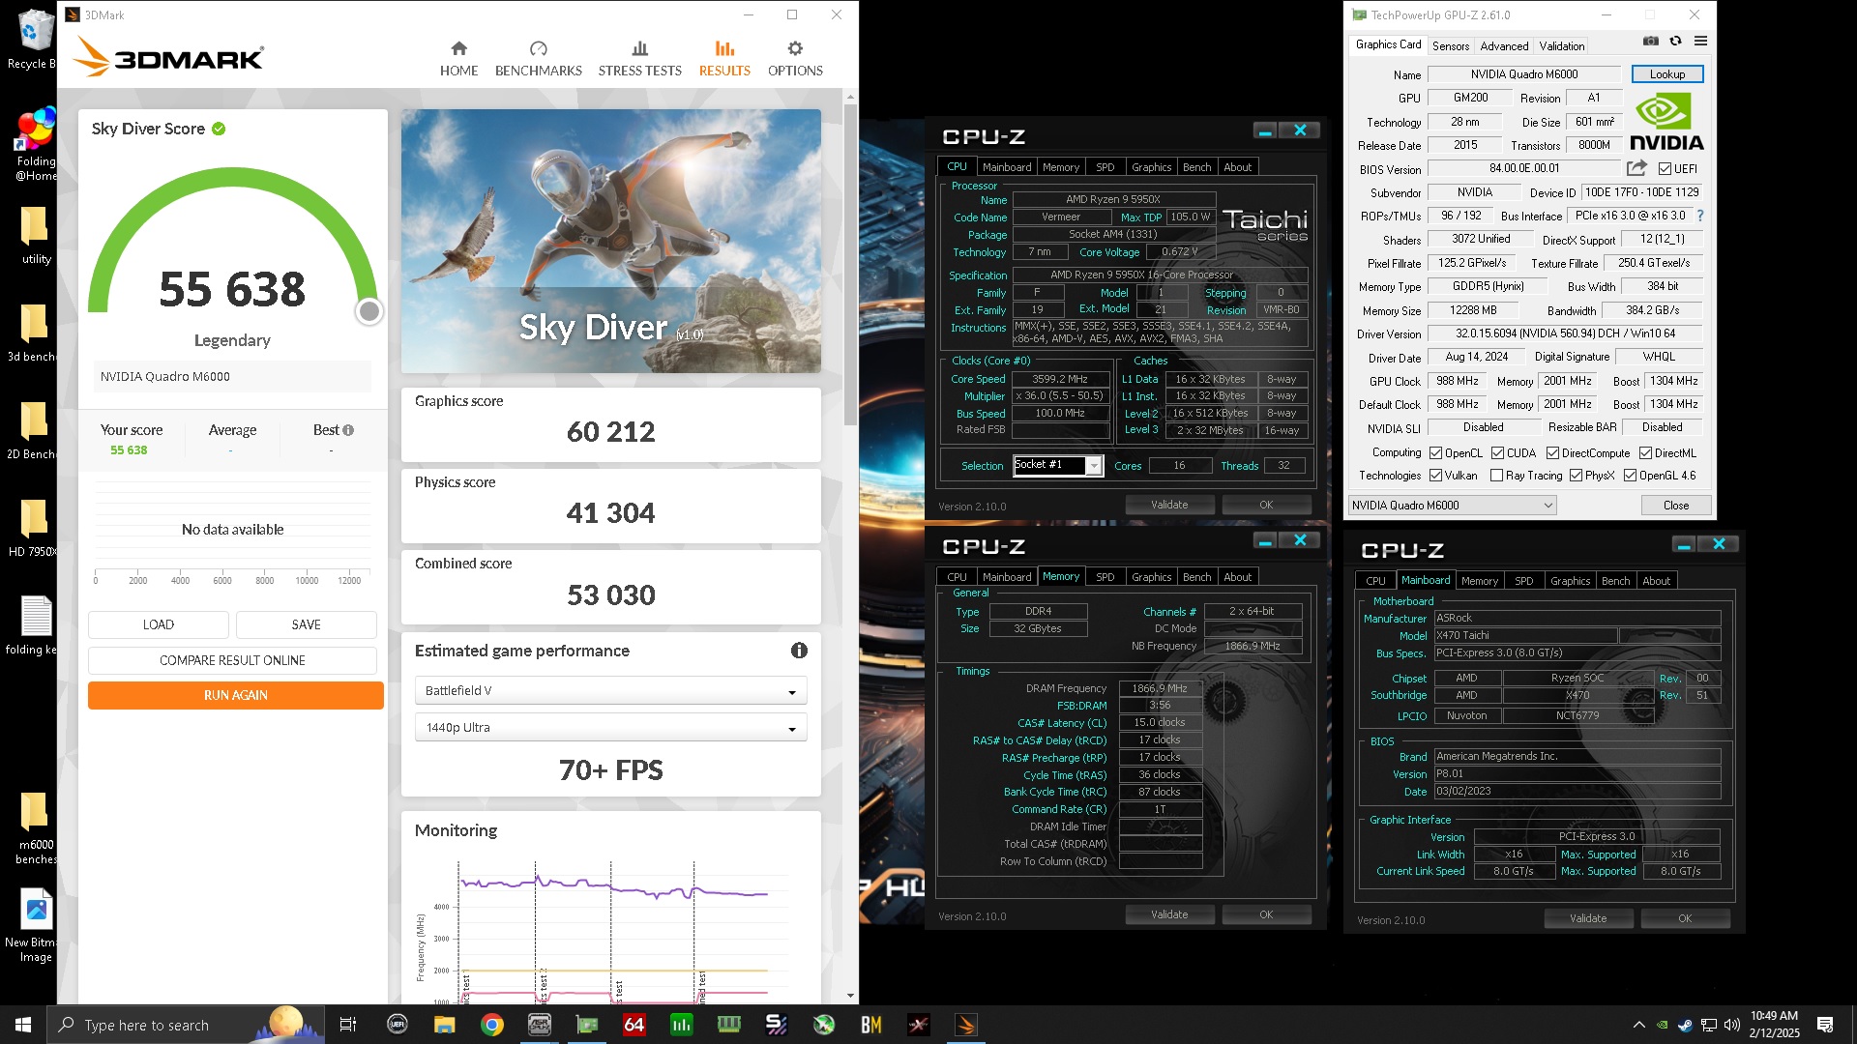The height and width of the screenshot is (1044, 1857).
Task: Click the green validity checkmark beside Sky Diver Score
Action: (x=219, y=129)
